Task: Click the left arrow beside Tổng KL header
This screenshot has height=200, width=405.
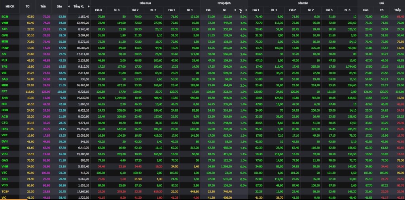Action: click(x=69, y=6)
